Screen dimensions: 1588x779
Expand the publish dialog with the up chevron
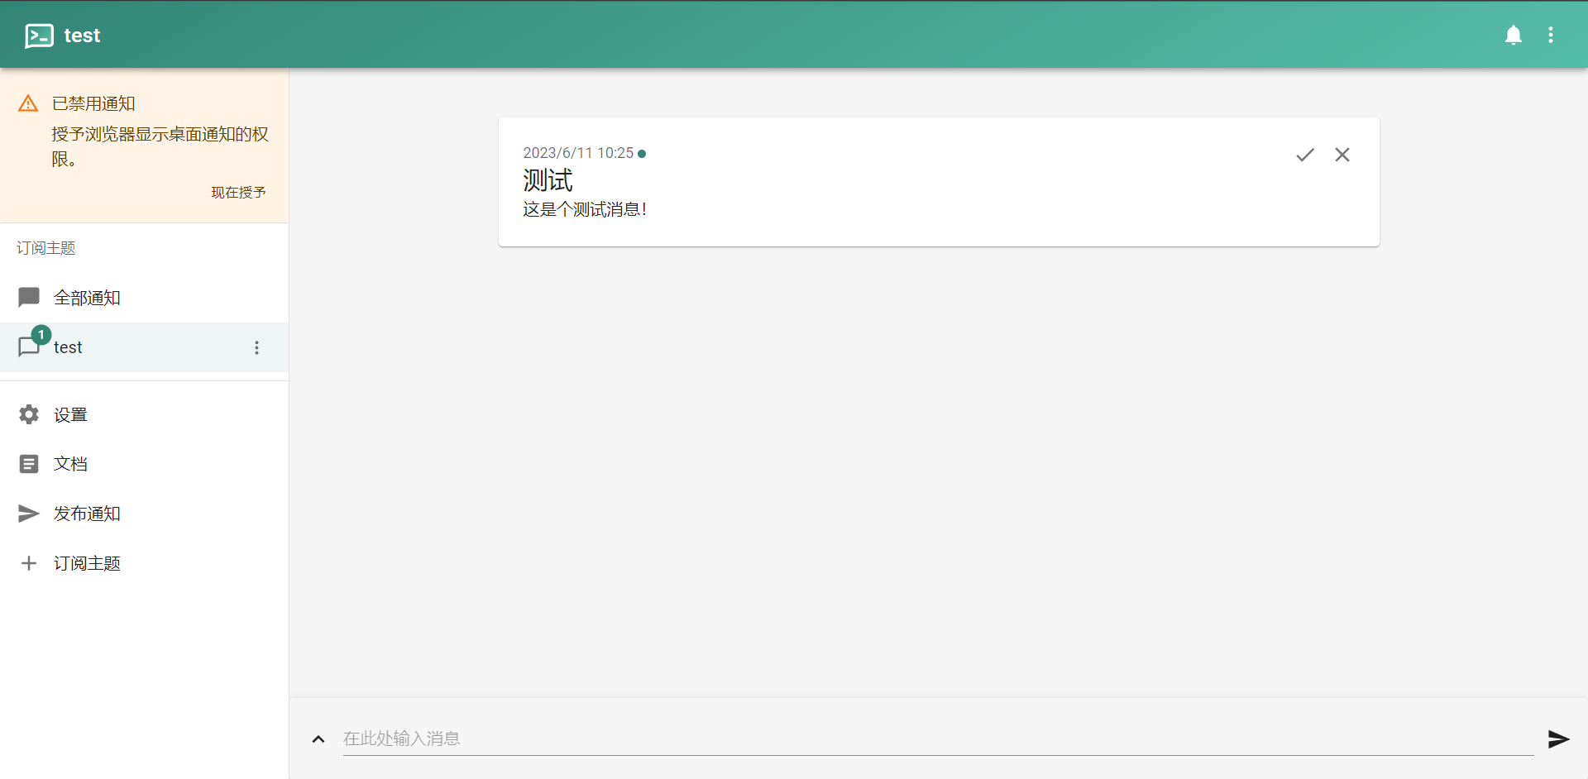[318, 739]
